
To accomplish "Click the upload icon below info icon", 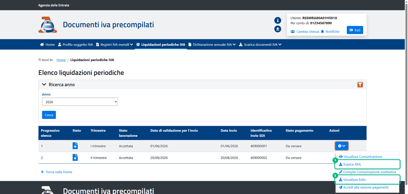I will (x=278, y=29).
